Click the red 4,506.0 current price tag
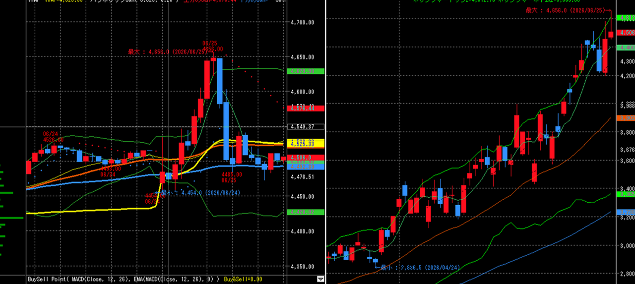The width and height of the screenshot is (635, 284). tap(306, 158)
